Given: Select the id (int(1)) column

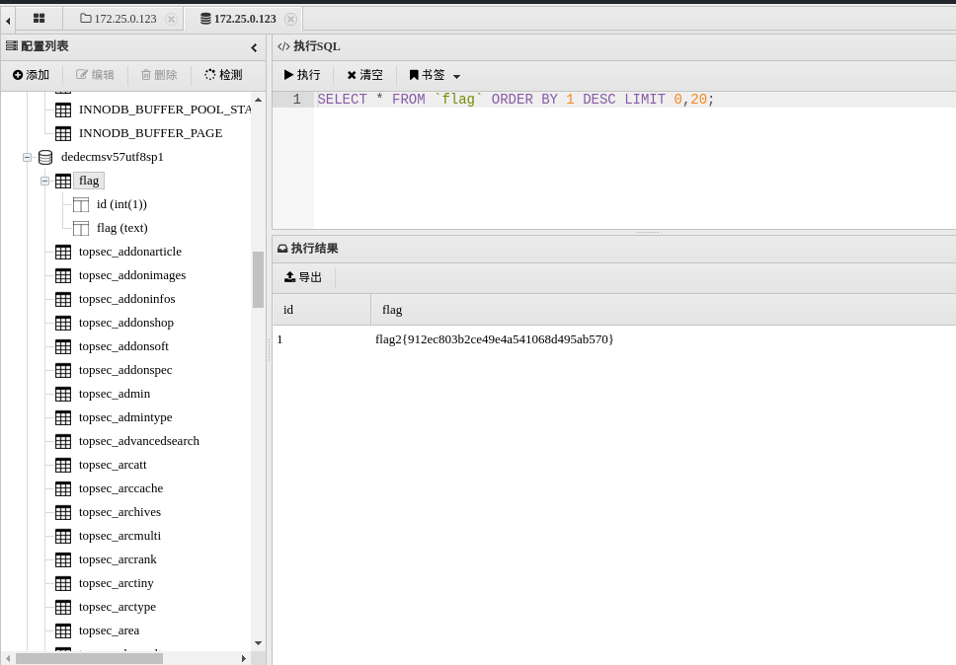Looking at the screenshot, I should (x=121, y=204).
